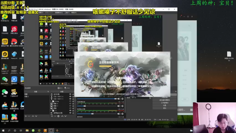Collapse the Group folder in Sources
This screenshot has width=236, height=133.
click(x=51, y=101)
